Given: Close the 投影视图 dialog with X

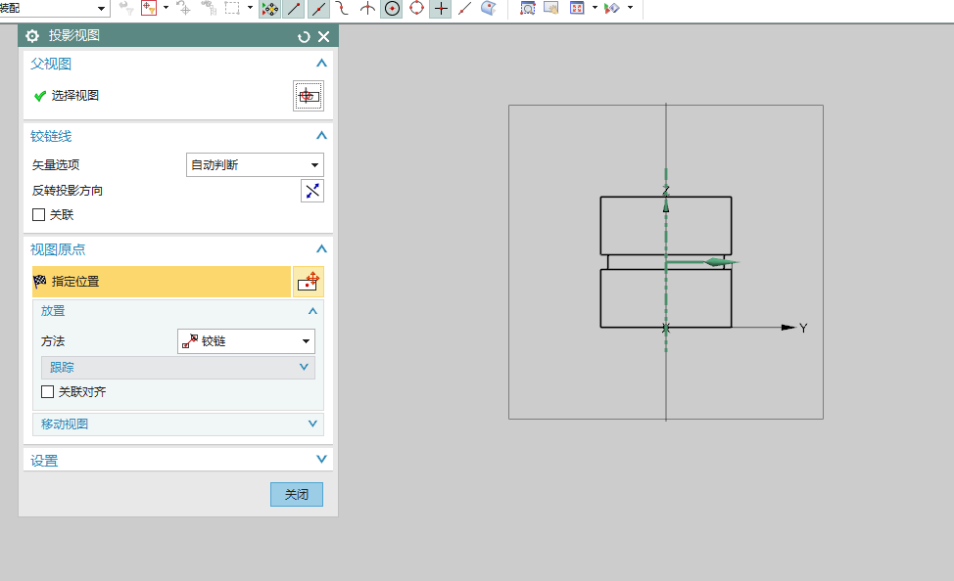Looking at the screenshot, I should [323, 37].
